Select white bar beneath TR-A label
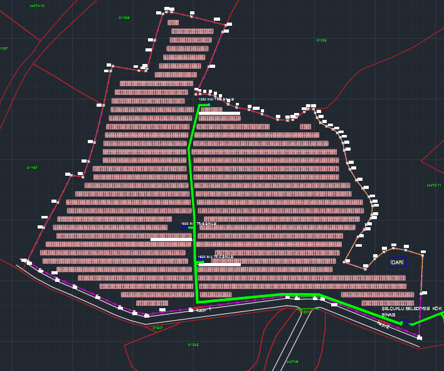444x371 pixels. pos(219,114)
